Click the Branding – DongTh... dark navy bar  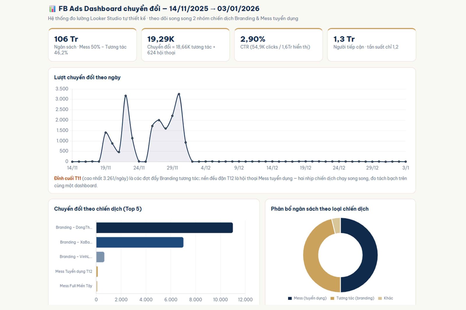pyautogui.click(x=165, y=228)
